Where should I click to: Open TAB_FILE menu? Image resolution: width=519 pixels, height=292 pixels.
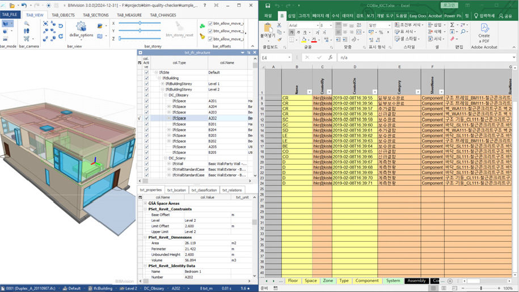coord(10,15)
